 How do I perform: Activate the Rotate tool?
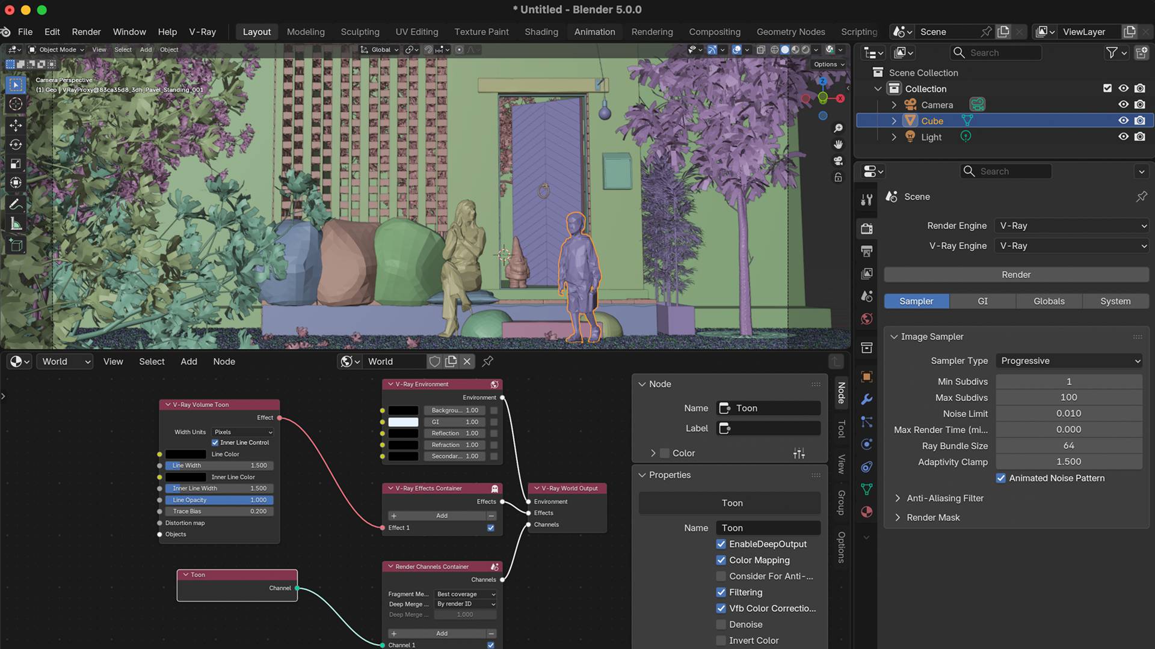[15, 144]
